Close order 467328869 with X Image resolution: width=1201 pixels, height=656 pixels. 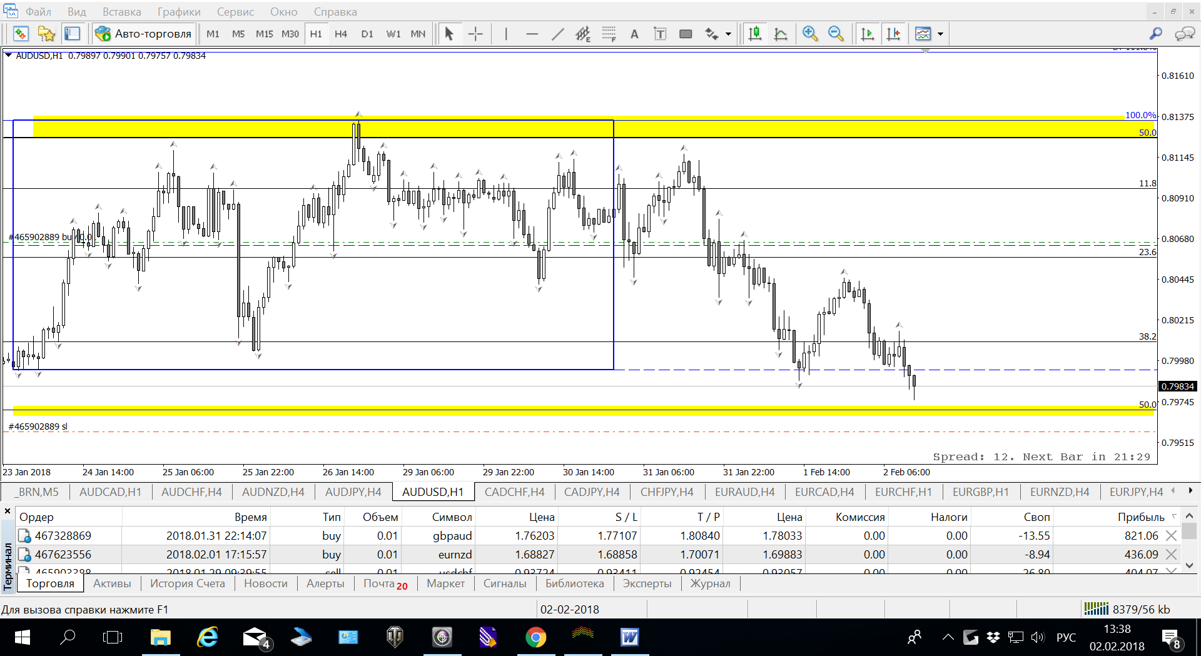pos(1171,536)
